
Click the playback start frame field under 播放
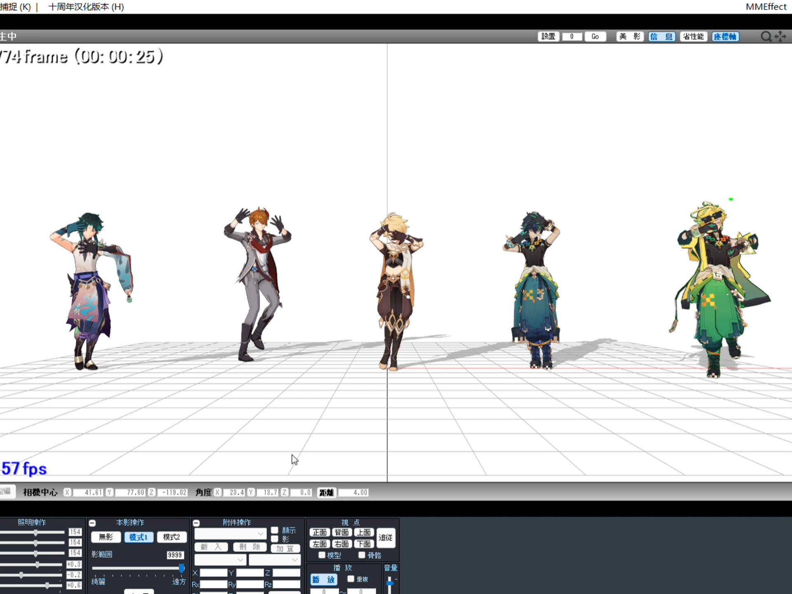[x=324, y=591]
